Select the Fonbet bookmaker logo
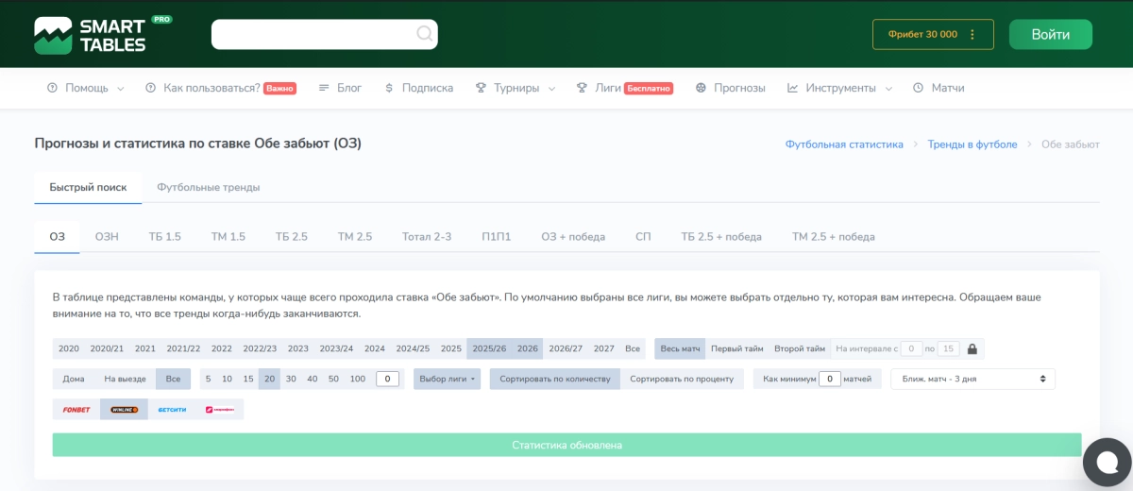 [76, 409]
